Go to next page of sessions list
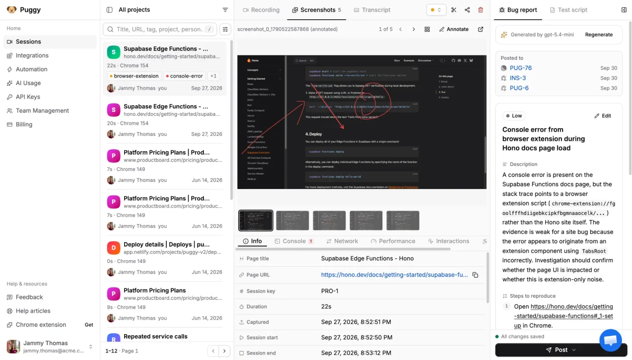 (224, 351)
